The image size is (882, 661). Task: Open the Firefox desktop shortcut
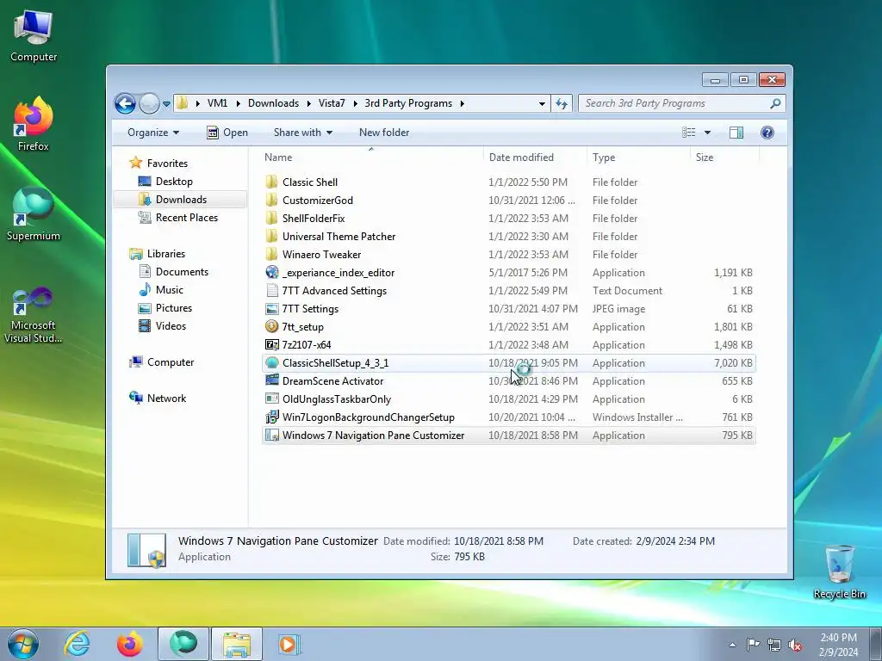coord(34,124)
